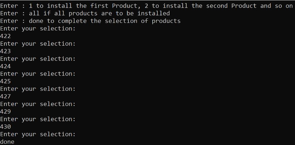Click 'Enter your selection:' prompt above 430
This screenshot has height=145, width=295.
pos(38,119)
